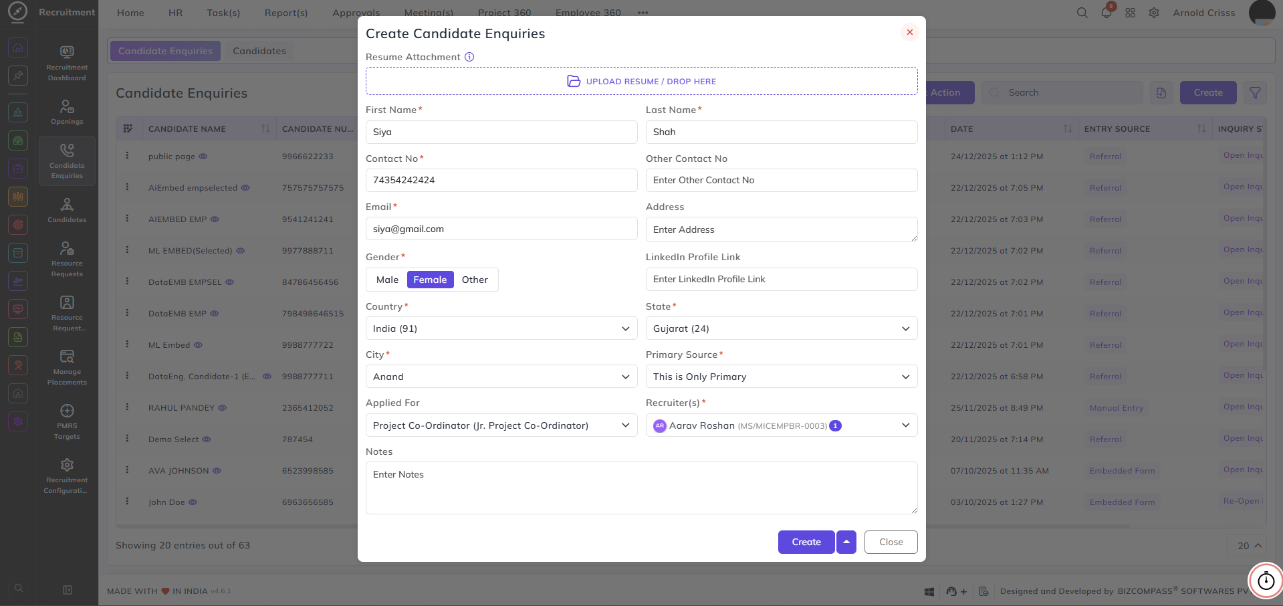The width and height of the screenshot is (1283, 606).
Task: Click UPLOAD RESUME / DROP HERE area
Action: pyautogui.click(x=642, y=81)
